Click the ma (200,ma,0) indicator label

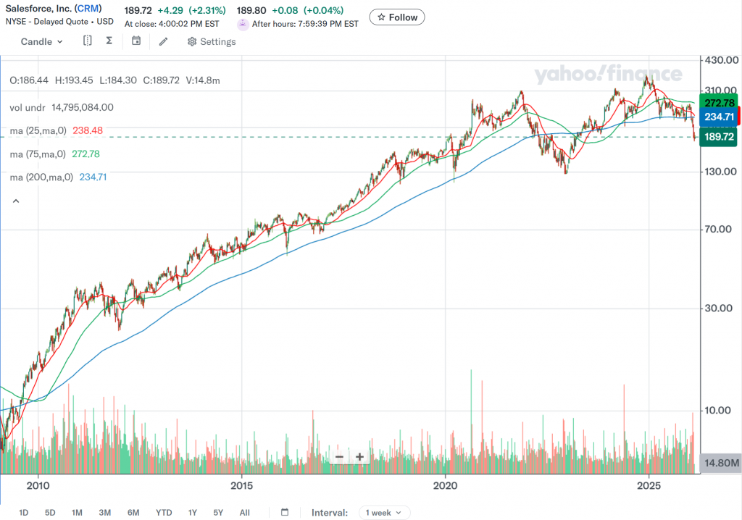click(40, 177)
